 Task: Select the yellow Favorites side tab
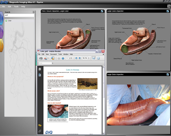1,45
